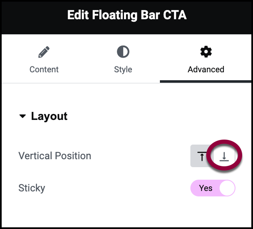Click the Layout section heading text
The height and width of the screenshot is (229, 253).
pos(49,116)
